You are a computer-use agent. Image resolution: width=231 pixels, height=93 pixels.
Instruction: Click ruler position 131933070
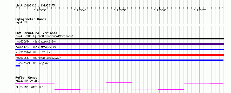point(199,10)
